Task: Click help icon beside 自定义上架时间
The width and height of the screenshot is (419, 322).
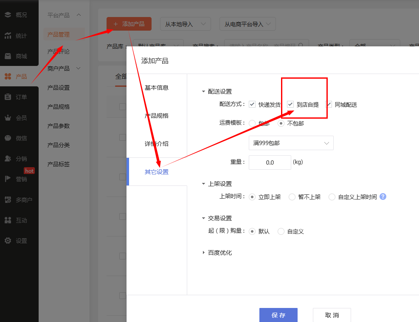Action: (x=383, y=197)
